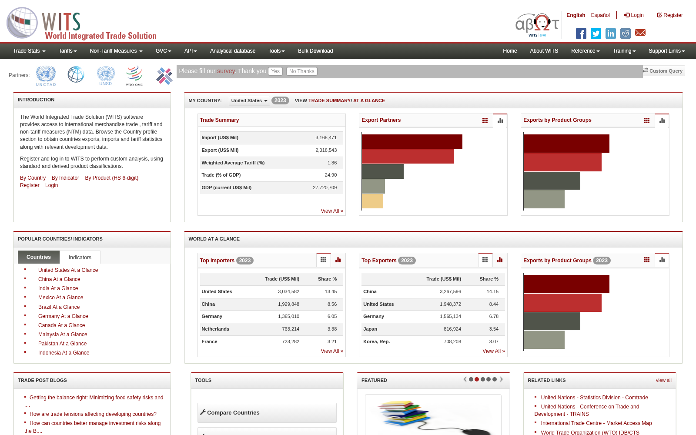
Task: Click the multicolored cross-shaped partner logo
Action: [x=164, y=76]
